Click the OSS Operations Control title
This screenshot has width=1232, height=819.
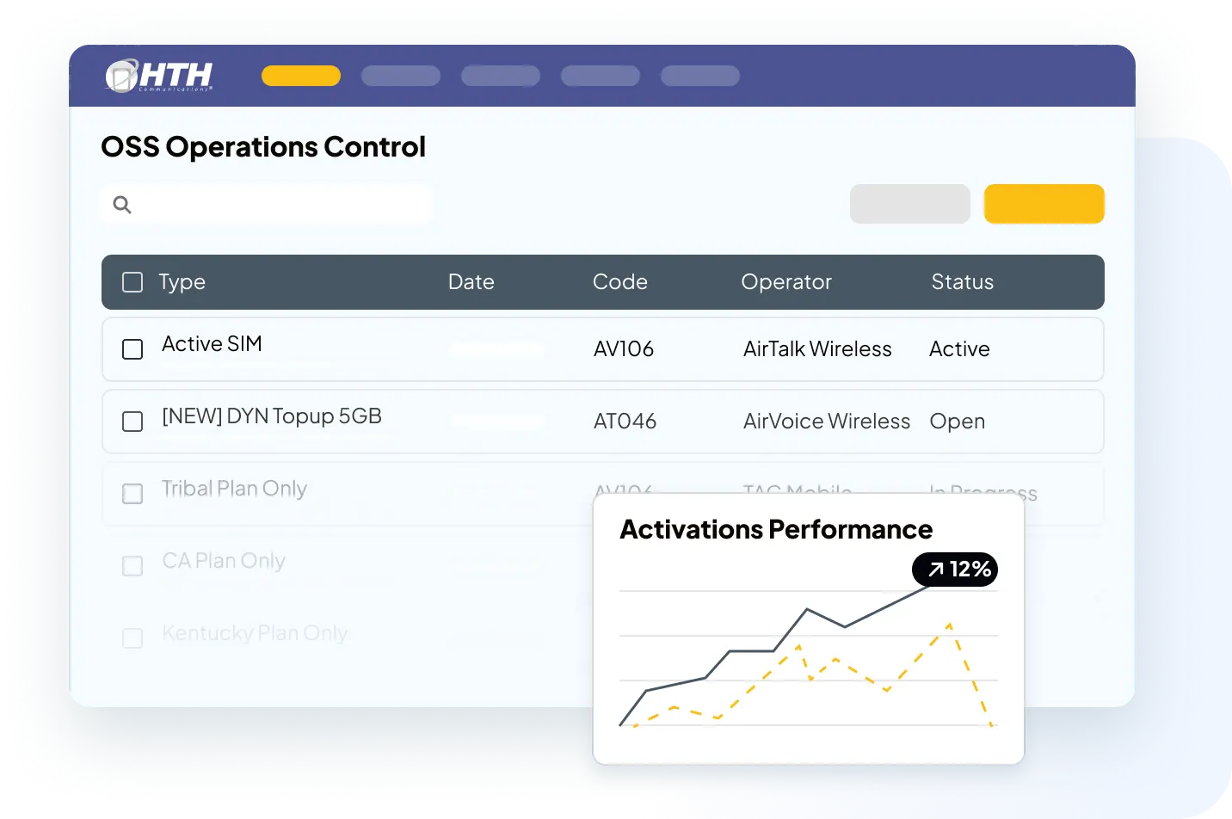[x=263, y=147]
